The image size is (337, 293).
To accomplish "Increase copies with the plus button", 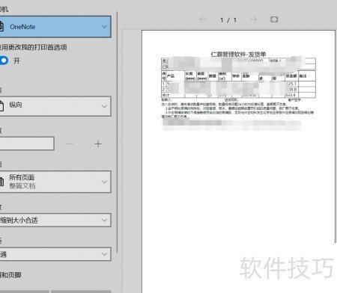I will click(x=98, y=144).
